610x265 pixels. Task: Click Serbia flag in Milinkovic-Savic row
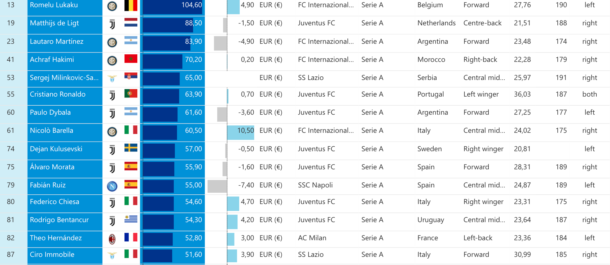pyautogui.click(x=131, y=76)
